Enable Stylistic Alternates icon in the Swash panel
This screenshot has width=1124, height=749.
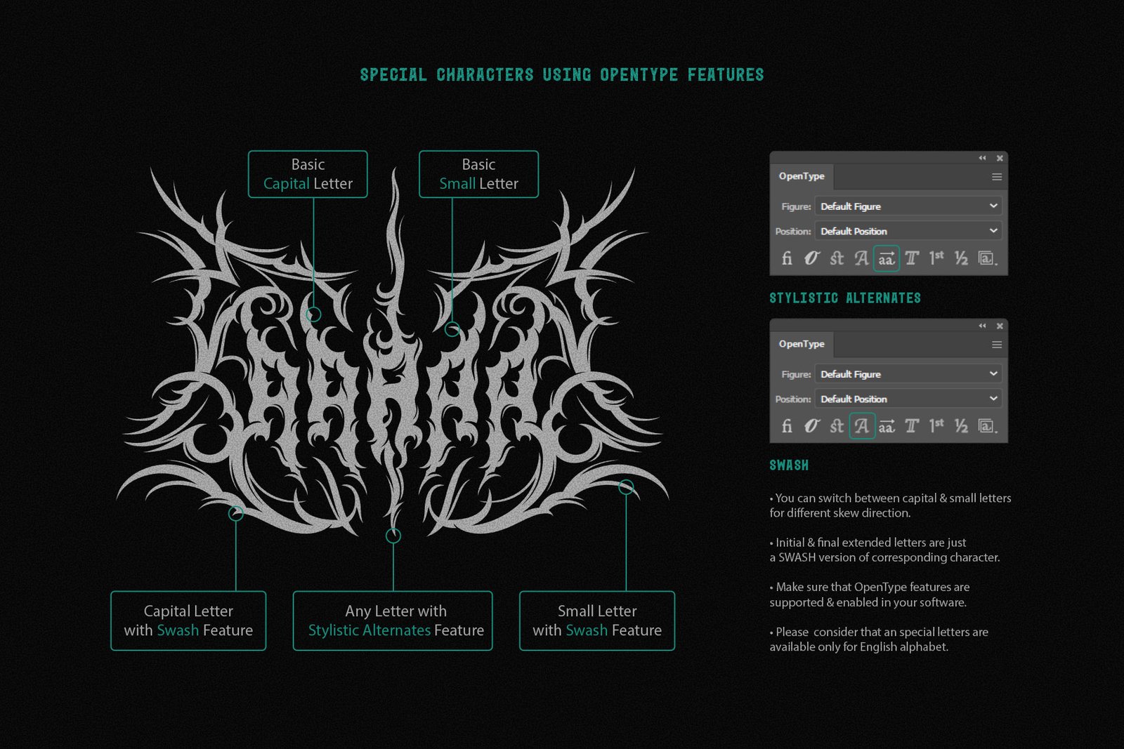point(887,426)
